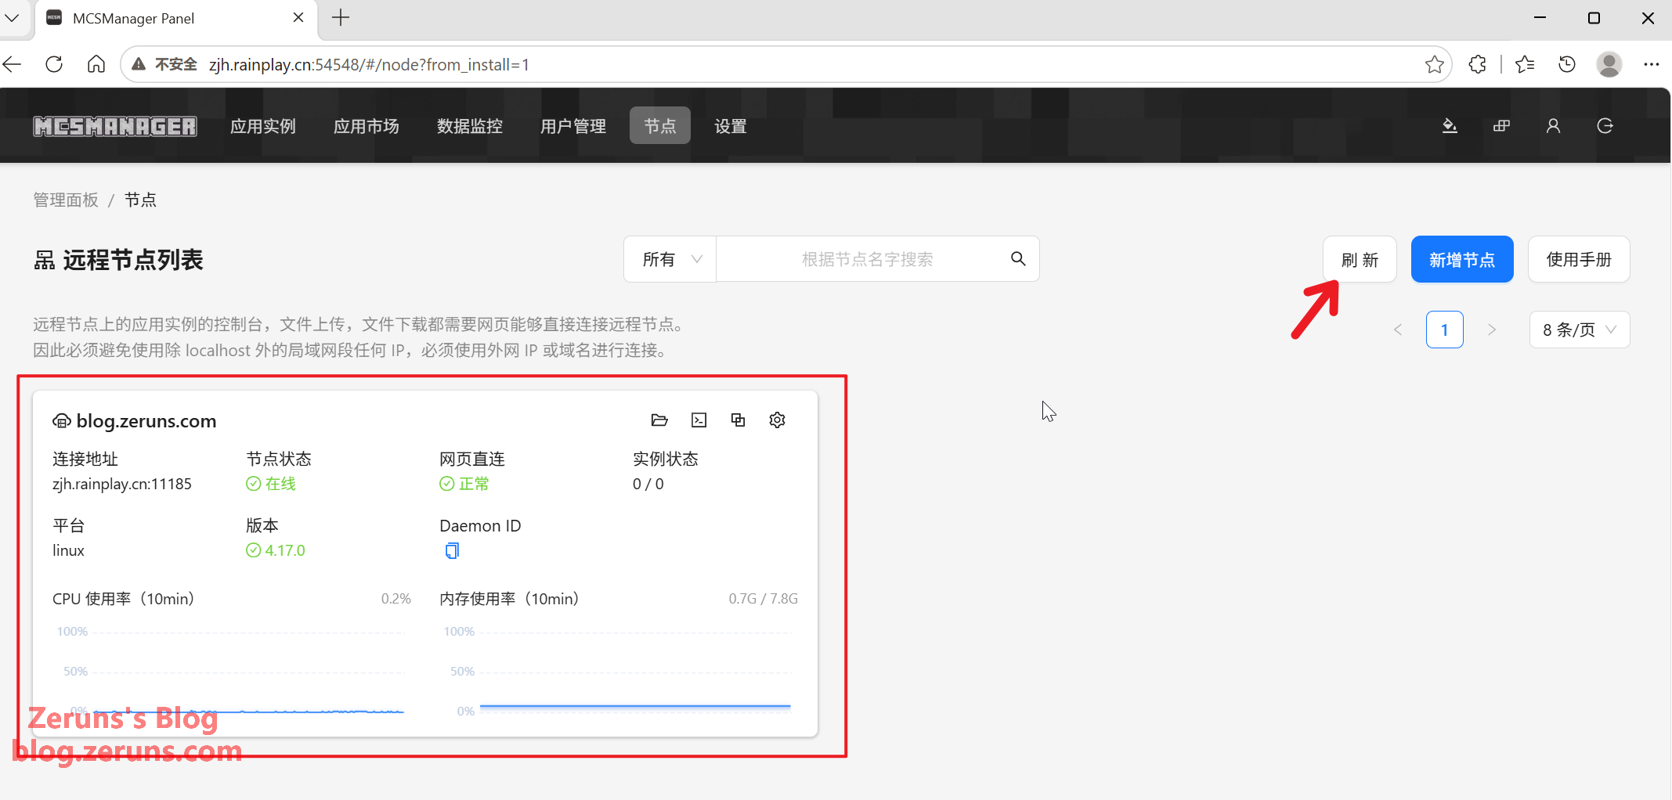Open browser history clock icon
Screen dimensions: 1672x800
click(x=1567, y=64)
